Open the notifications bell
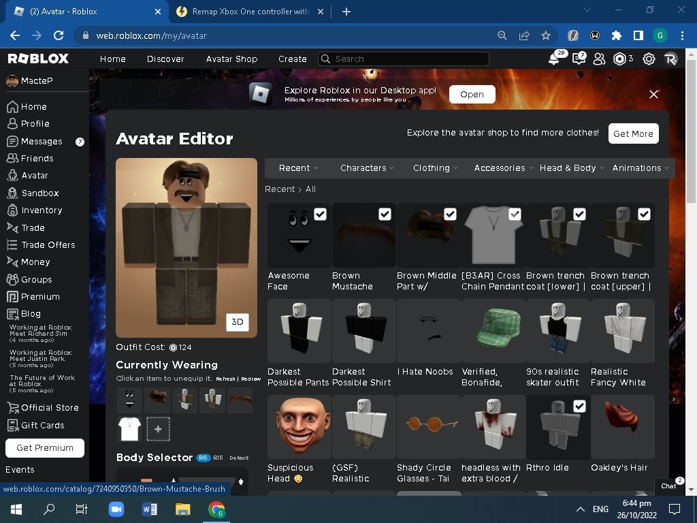The width and height of the screenshot is (697, 523). 553,59
